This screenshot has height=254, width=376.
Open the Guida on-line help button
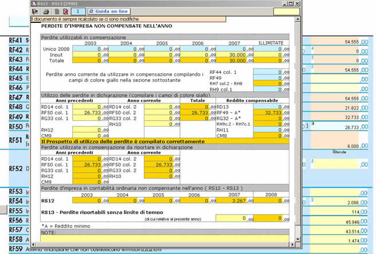tap(109, 11)
